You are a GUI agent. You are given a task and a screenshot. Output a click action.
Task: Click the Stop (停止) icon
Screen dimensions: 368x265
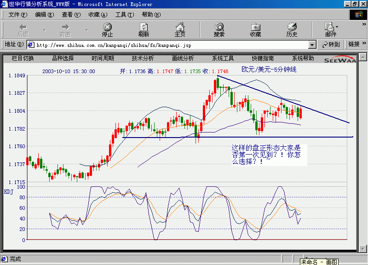[x=107, y=30]
